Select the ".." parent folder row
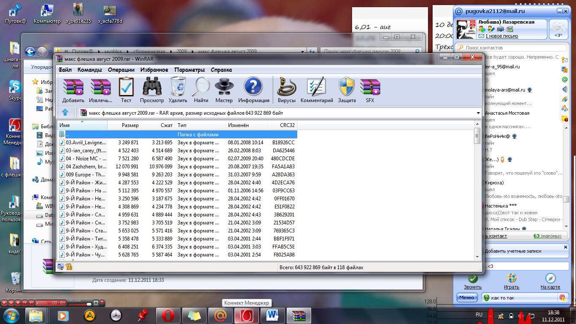Image resolution: width=576 pixels, height=324 pixels. click(177, 135)
